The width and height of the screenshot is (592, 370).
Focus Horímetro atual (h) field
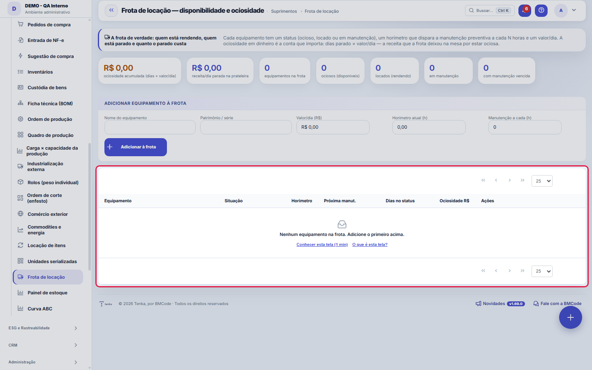(x=429, y=127)
